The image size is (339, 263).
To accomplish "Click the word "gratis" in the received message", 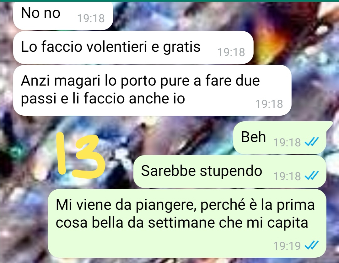I will pos(182,47).
